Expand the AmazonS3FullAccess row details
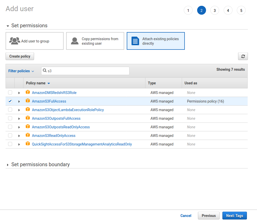The image size is (257, 221). [19, 101]
